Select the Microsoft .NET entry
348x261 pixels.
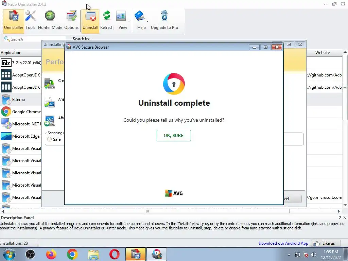point(21,124)
